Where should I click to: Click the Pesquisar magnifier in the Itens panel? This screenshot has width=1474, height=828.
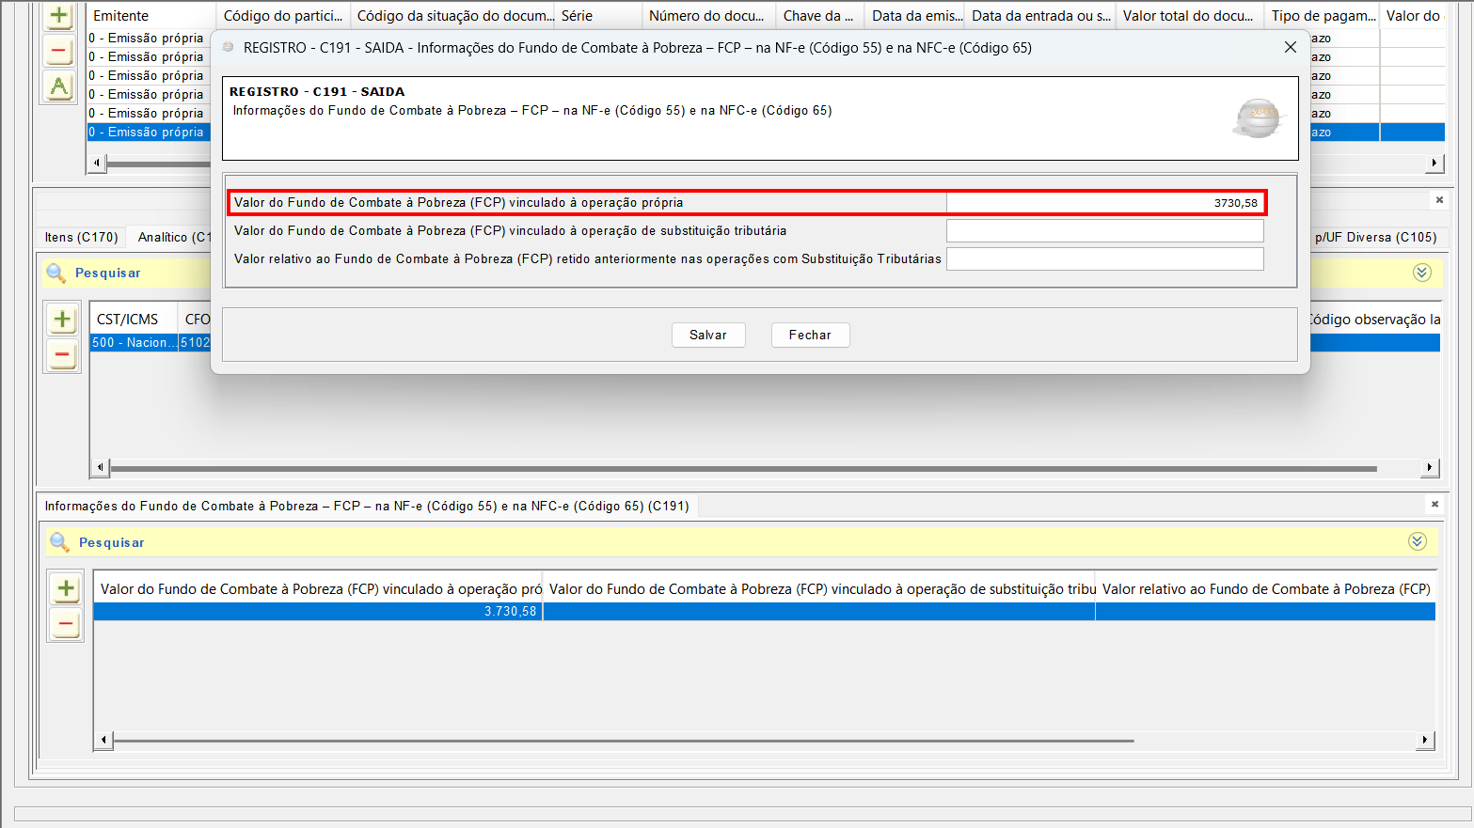(55, 273)
